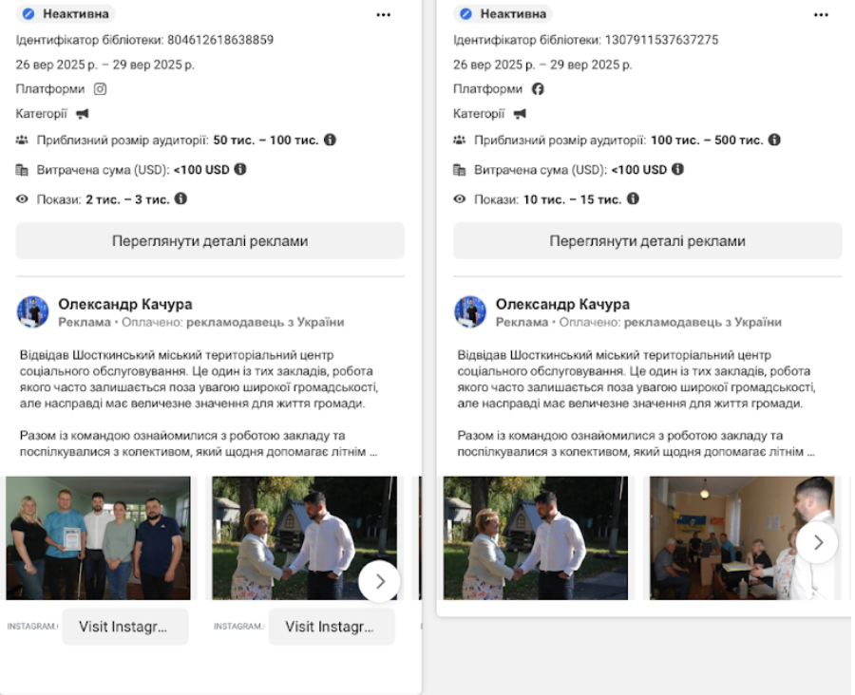The height and width of the screenshot is (695, 855).
Task: Advance left ad carousel with next arrow
Action: [379, 581]
